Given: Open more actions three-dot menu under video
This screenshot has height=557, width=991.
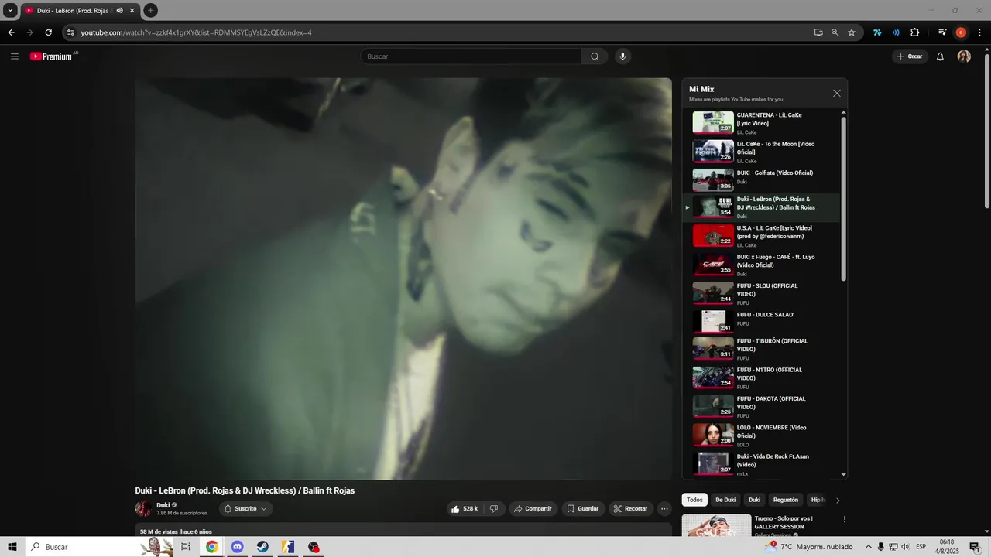Looking at the screenshot, I should click(x=664, y=508).
